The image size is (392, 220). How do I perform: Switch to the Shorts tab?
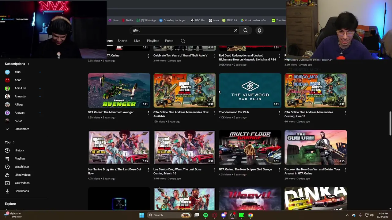pos(122,41)
